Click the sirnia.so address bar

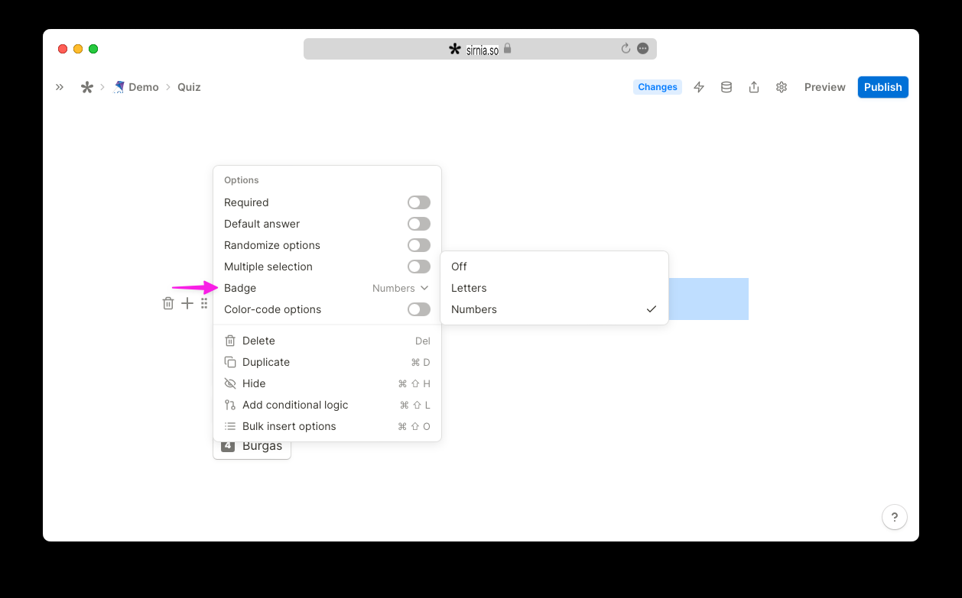480,49
